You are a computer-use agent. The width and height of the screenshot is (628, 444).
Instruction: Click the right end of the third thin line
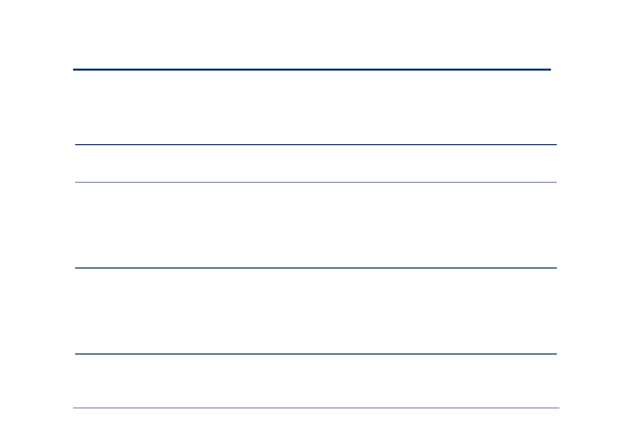(555, 268)
